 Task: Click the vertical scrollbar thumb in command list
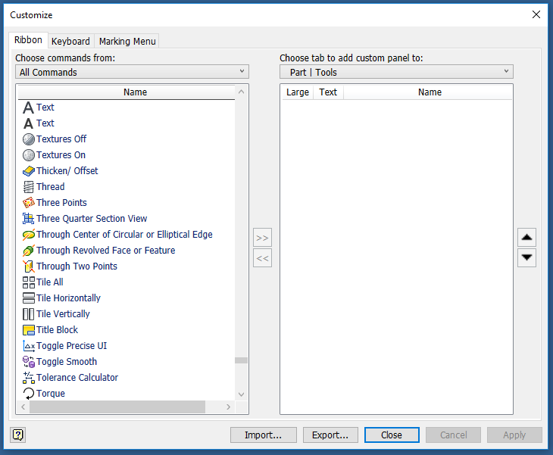[241, 360]
